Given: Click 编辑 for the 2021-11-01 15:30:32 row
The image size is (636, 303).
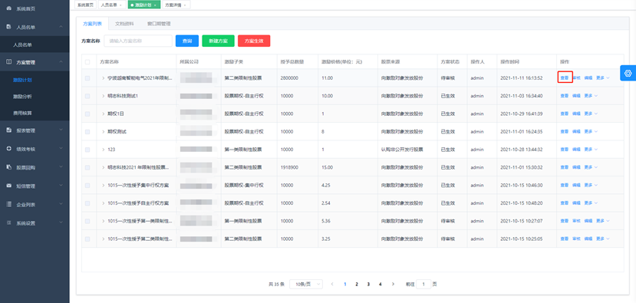Looking at the screenshot, I should tap(576, 167).
